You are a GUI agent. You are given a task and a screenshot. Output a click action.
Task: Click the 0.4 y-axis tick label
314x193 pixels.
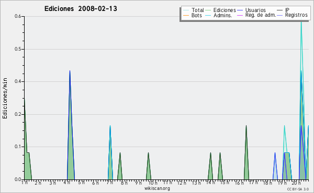click(x=18, y=81)
